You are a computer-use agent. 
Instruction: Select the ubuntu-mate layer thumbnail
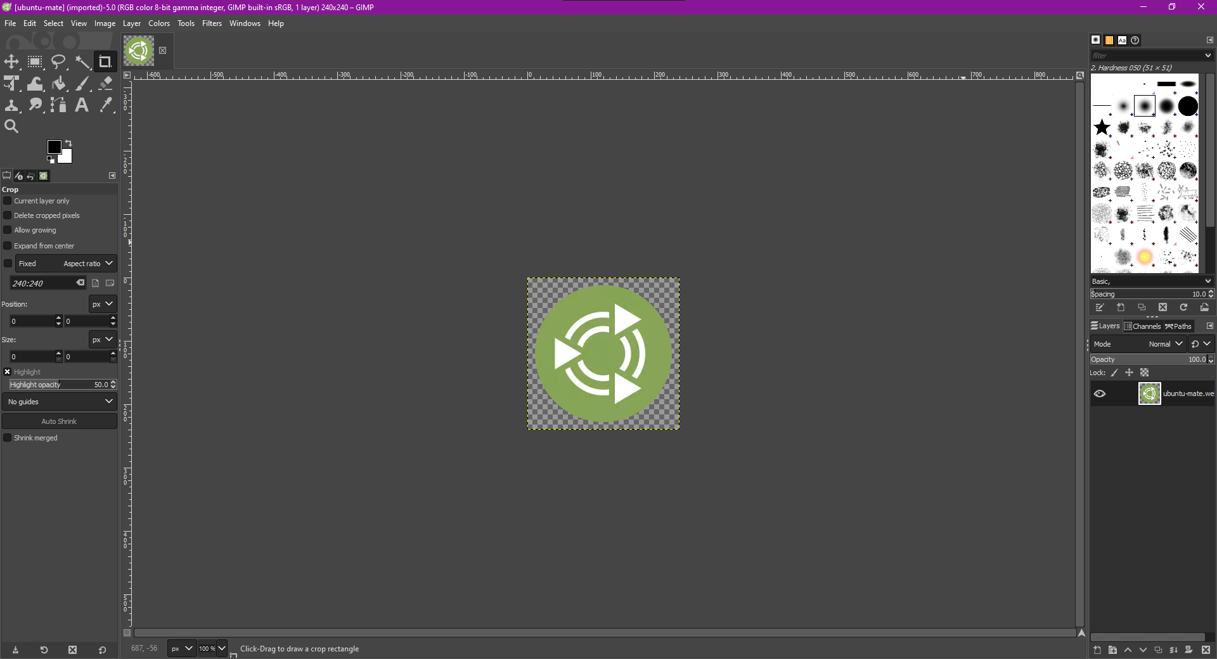pyautogui.click(x=1149, y=393)
